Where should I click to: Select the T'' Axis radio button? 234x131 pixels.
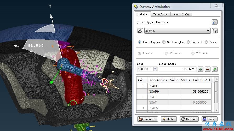click(x=193, y=53)
